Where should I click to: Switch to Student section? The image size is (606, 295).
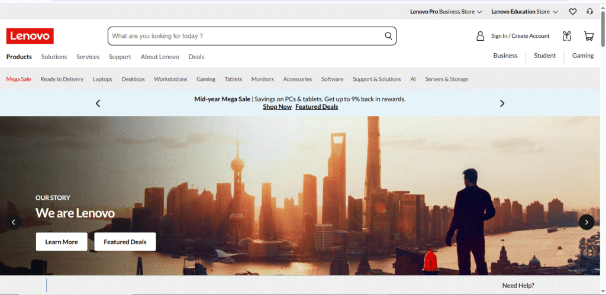pos(544,56)
